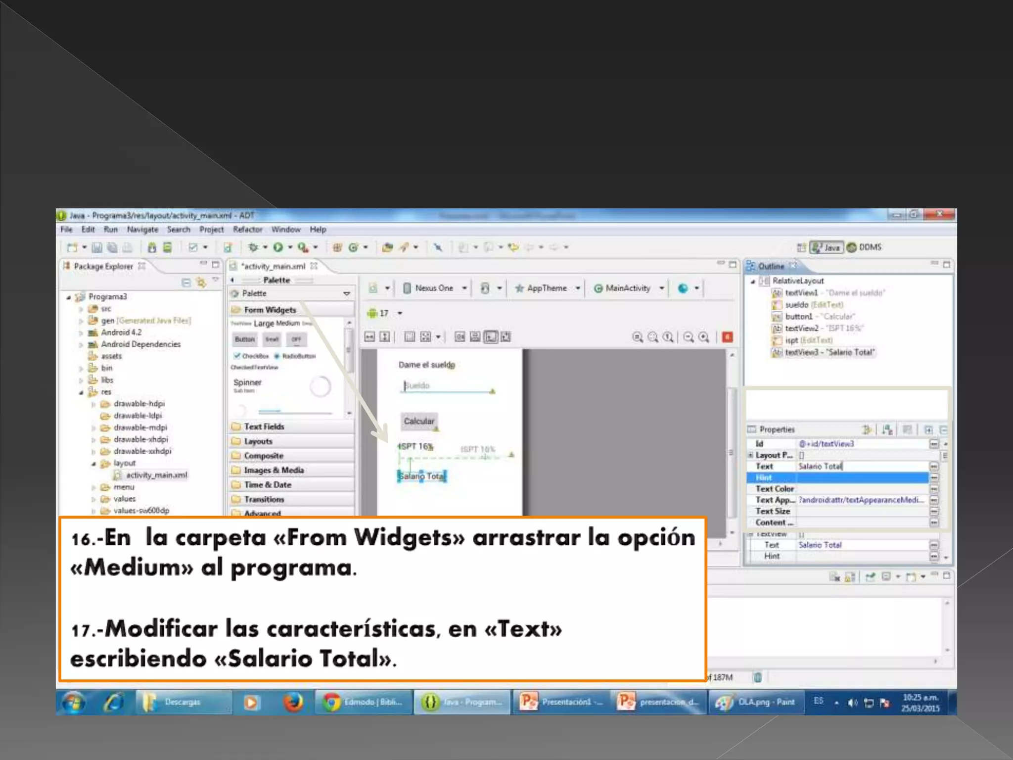
Task: Open the Android Virtual Device Manager icon
Action: [x=167, y=247]
